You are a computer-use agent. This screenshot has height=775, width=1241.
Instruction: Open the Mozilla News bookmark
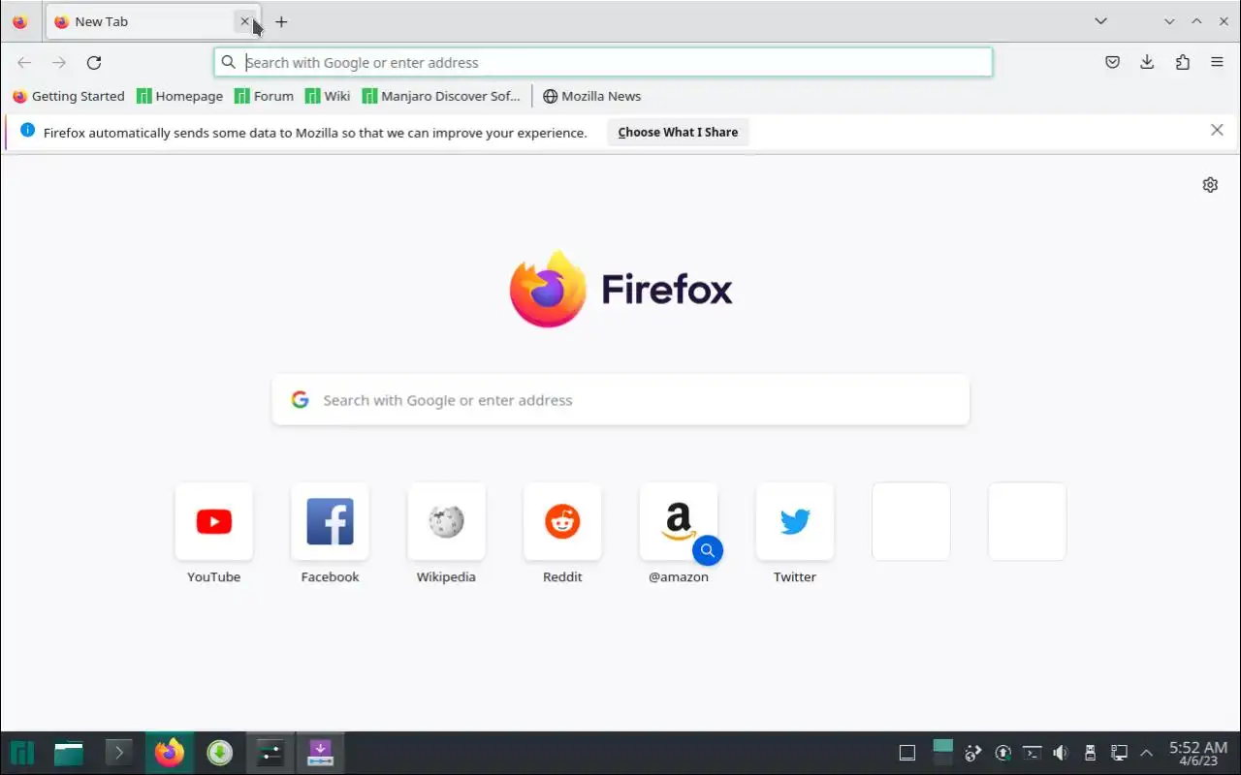591,96
